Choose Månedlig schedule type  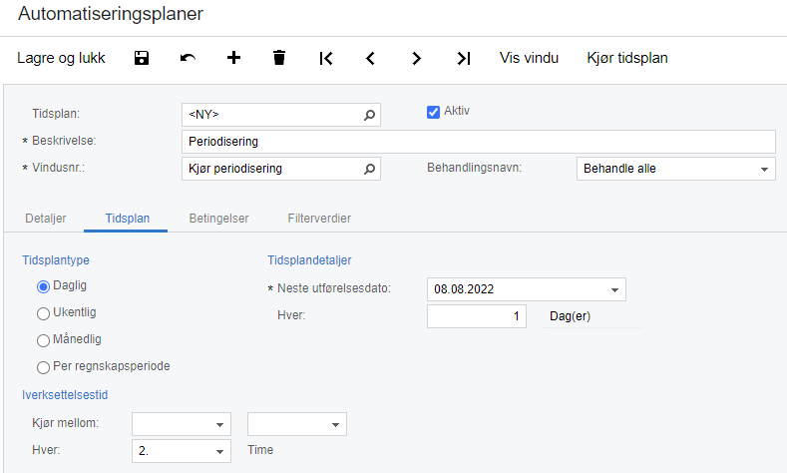tap(43, 340)
